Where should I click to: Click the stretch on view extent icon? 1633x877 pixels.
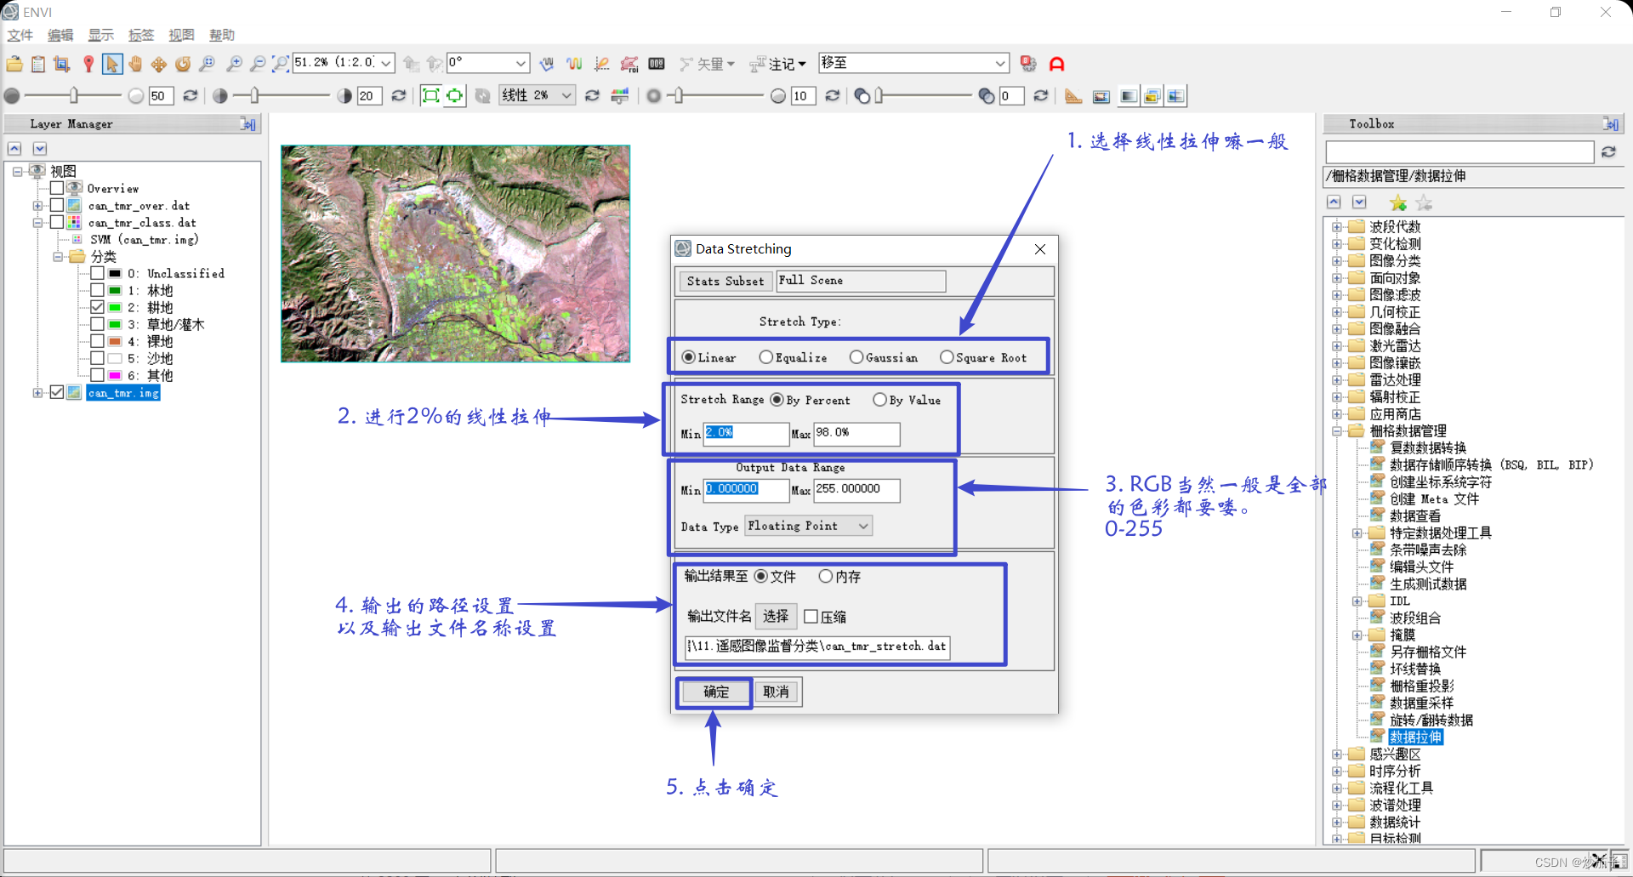(x=455, y=95)
